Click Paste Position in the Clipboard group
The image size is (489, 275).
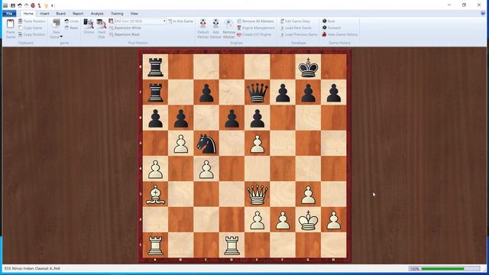coord(32,21)
